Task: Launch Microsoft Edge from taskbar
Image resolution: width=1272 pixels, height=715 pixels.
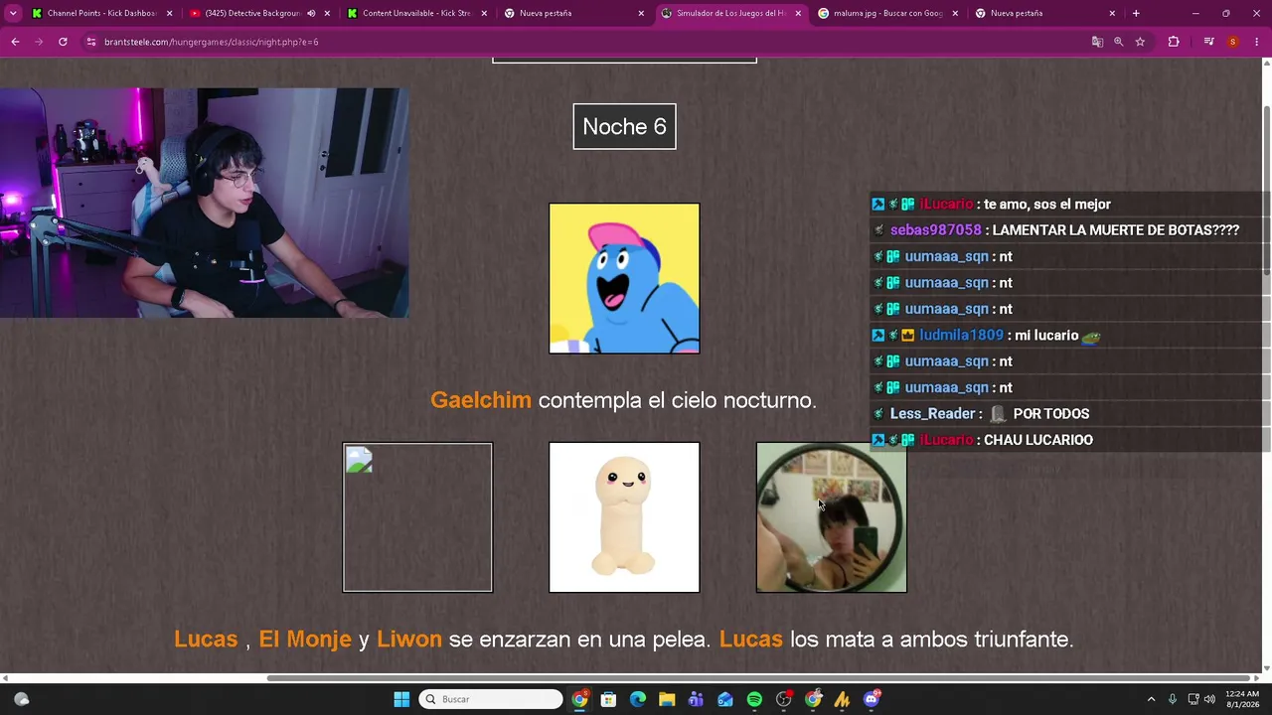Action: [x=638, y=699]
